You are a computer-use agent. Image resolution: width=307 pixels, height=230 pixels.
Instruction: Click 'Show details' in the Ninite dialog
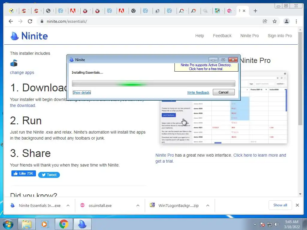(82, 93)
